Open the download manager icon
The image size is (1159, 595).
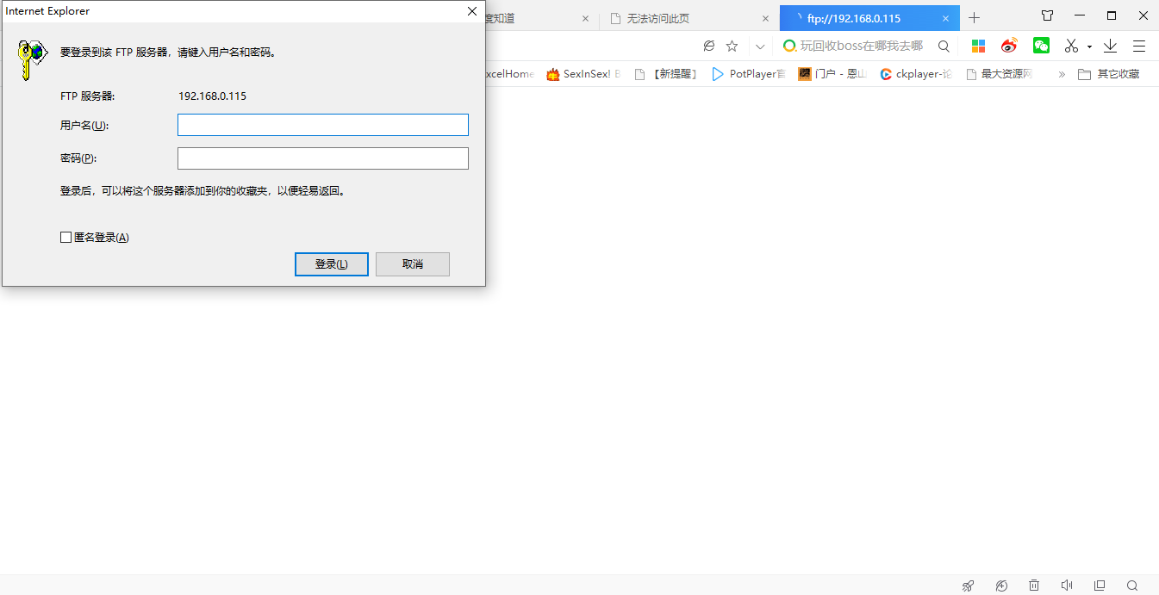[x=1110, y=46]
